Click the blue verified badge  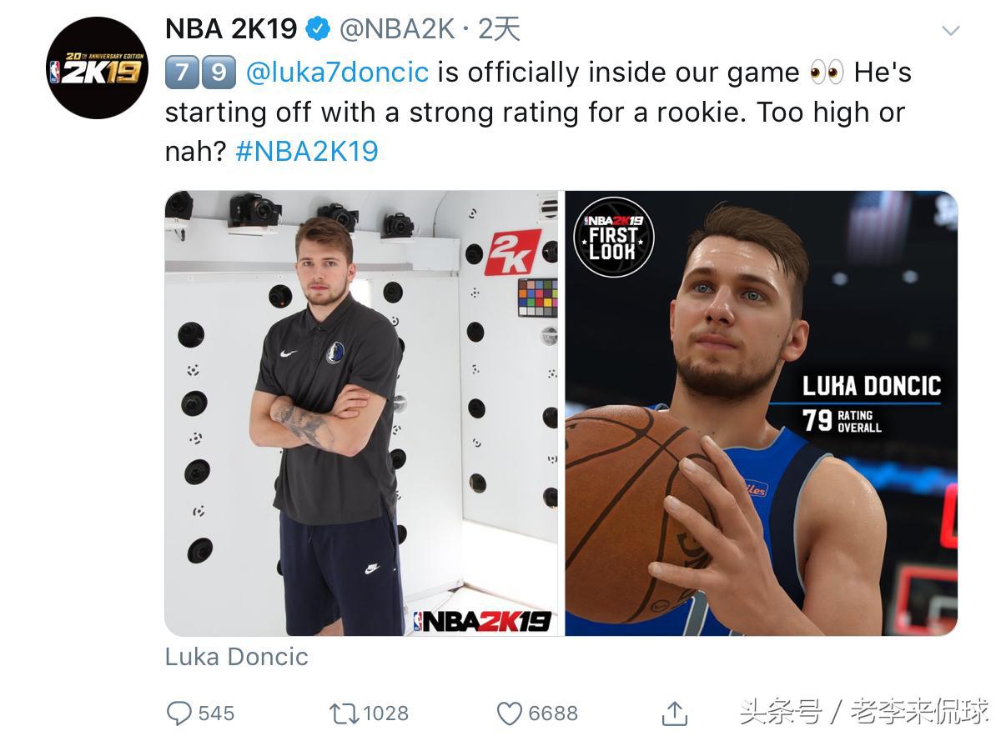(x=318, y=30)
